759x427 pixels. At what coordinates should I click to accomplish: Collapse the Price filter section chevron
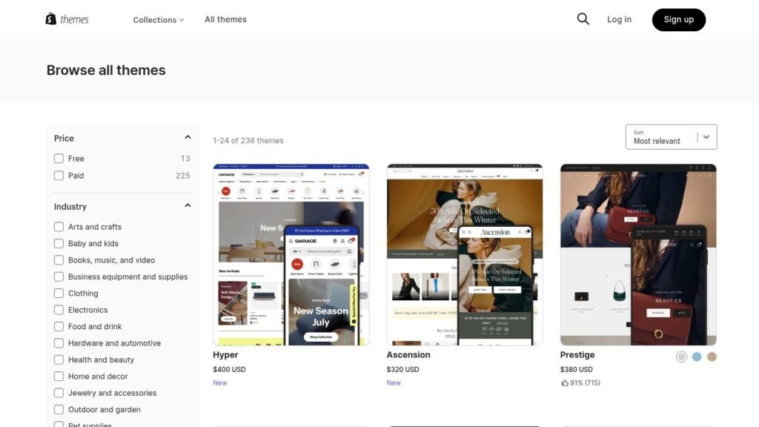pyautogui.click(x=188, y=136)
